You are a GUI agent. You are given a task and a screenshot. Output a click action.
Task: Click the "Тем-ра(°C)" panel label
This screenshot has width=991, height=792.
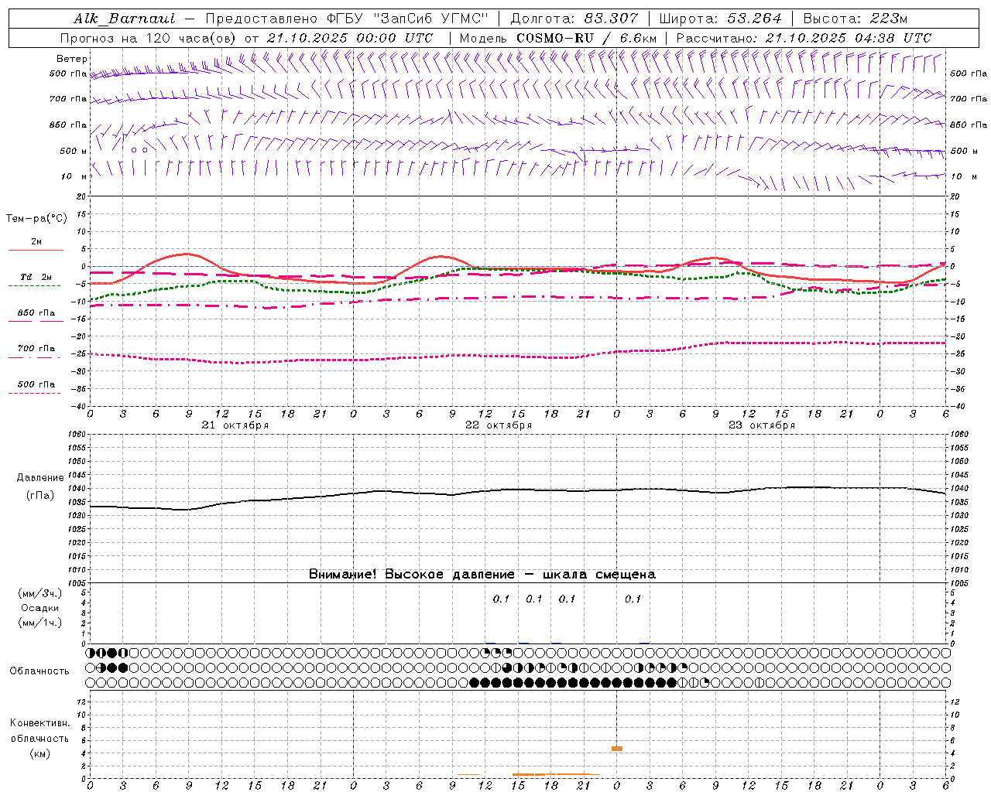point(36,219)
